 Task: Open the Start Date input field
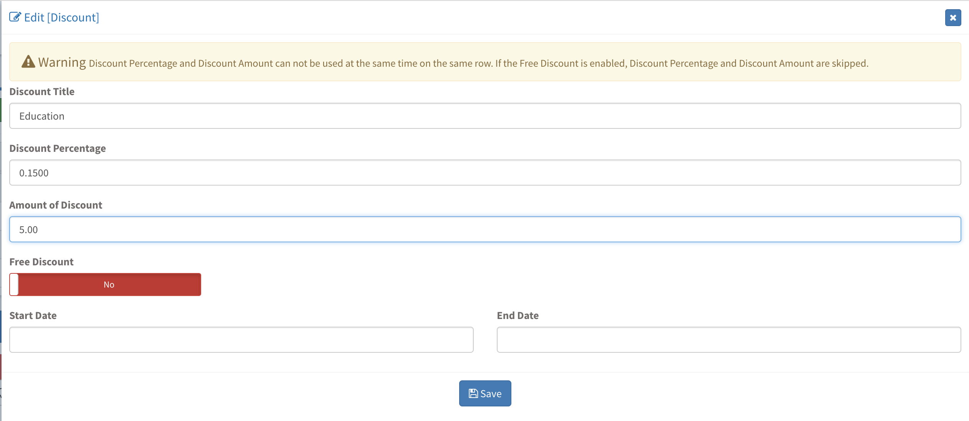(241, 340)
